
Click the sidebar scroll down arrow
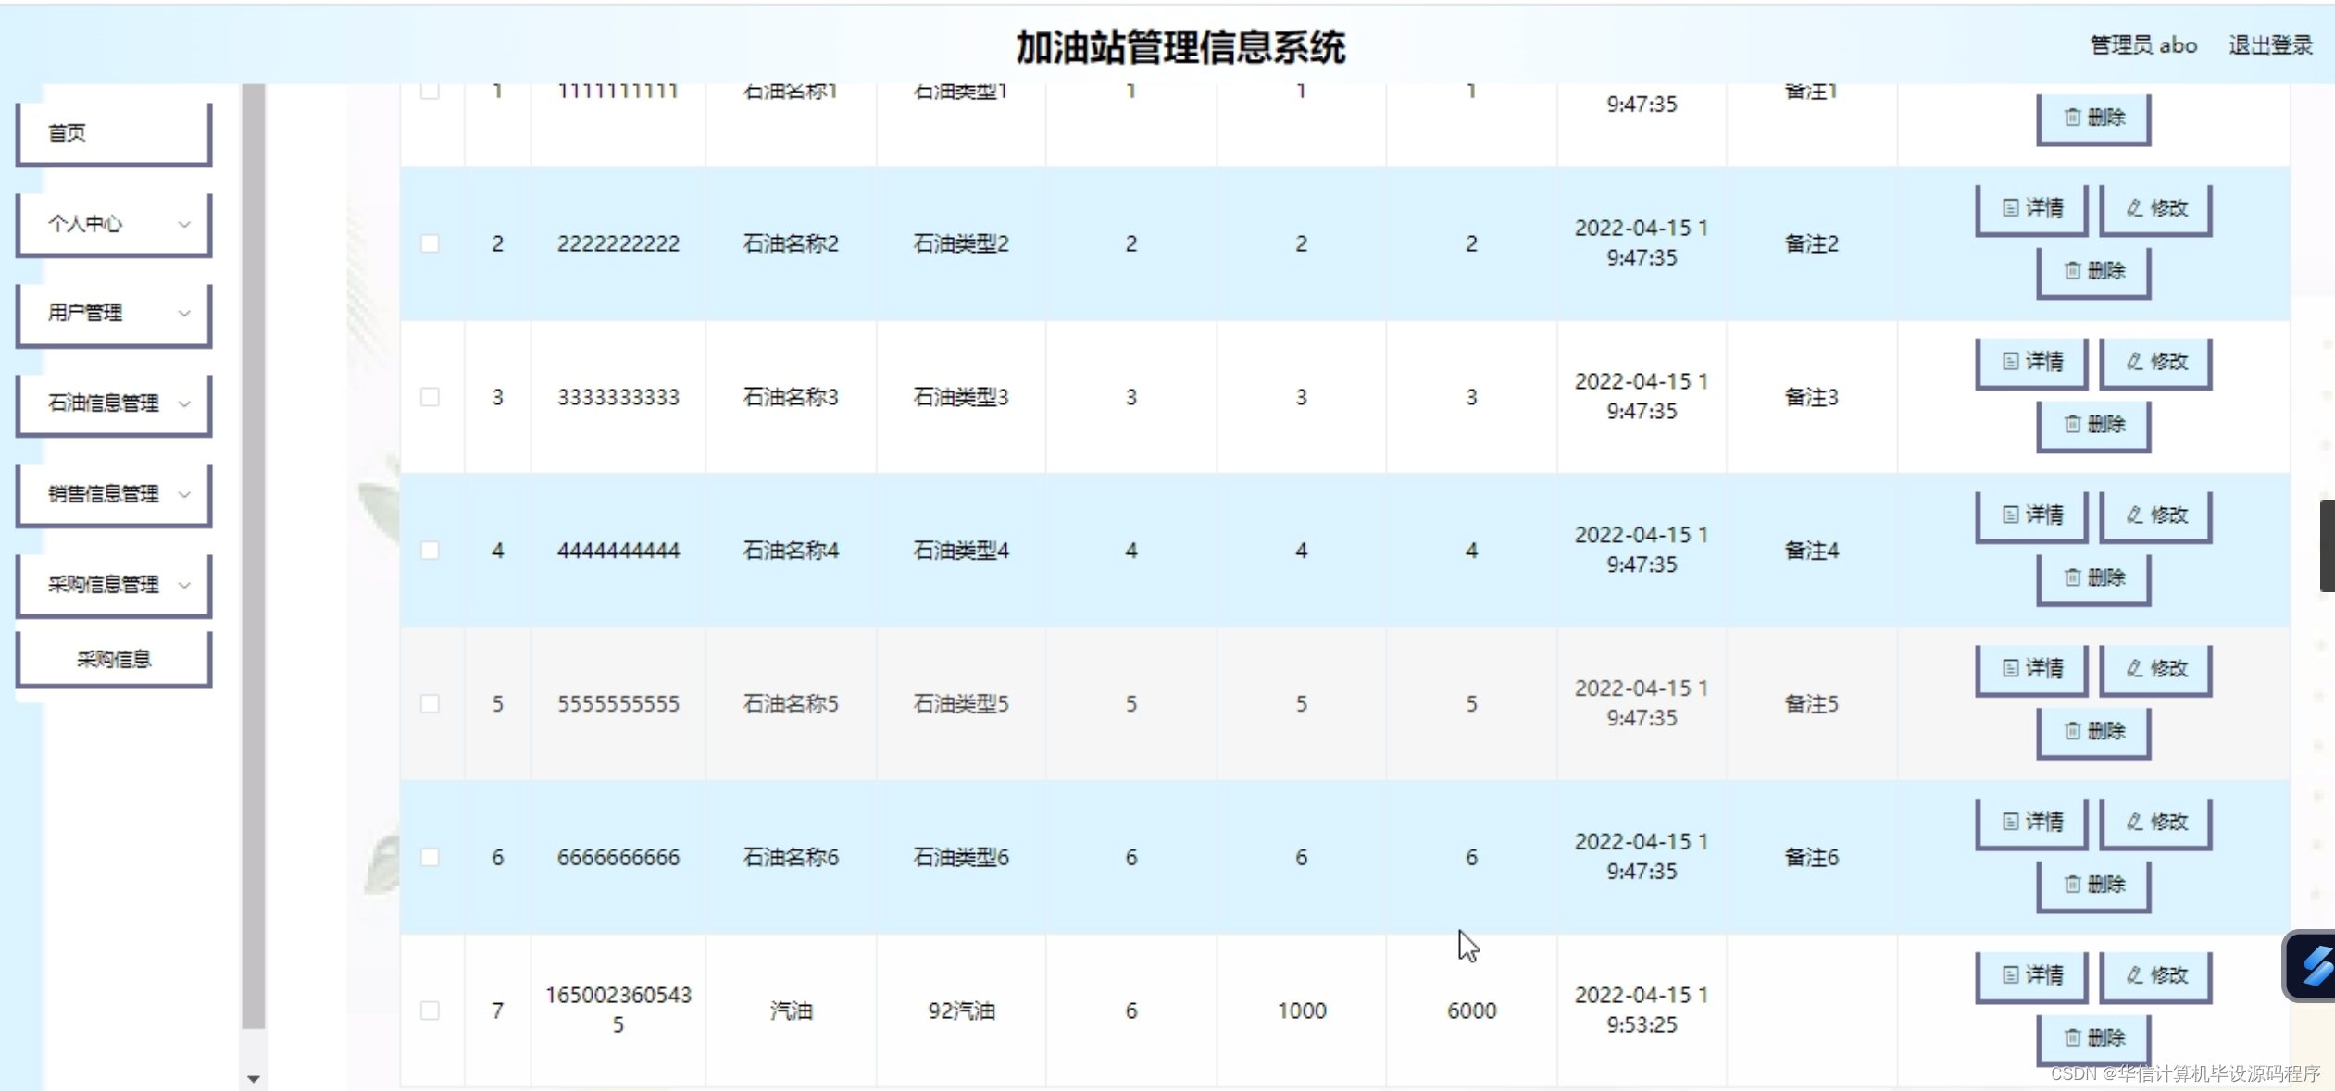pos(253,1079)
